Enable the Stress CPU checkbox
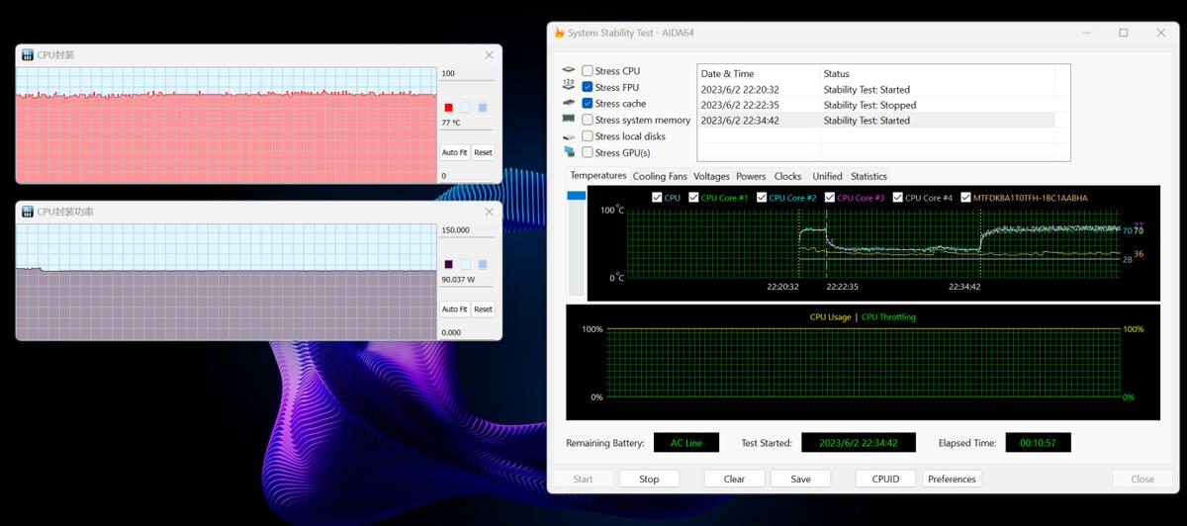Screen dimensions: 1187x526 (x=588, y=71)
